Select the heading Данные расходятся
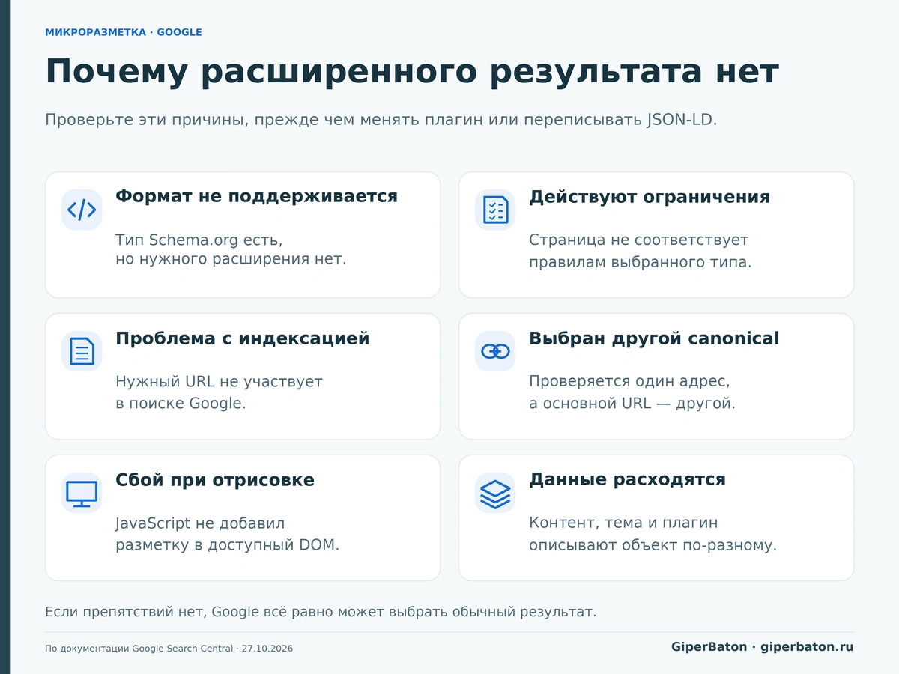Viewport: 899px width, 674px height. click(627, 479)
